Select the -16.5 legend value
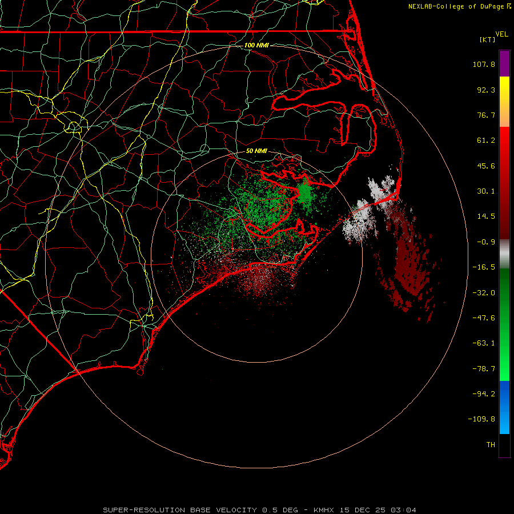The width and height of the screenshot is (514, 514). click(484, 267)
